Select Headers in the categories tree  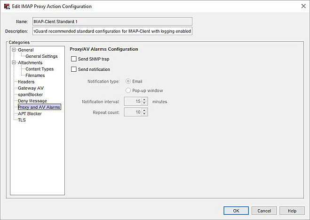click(26, 82)
